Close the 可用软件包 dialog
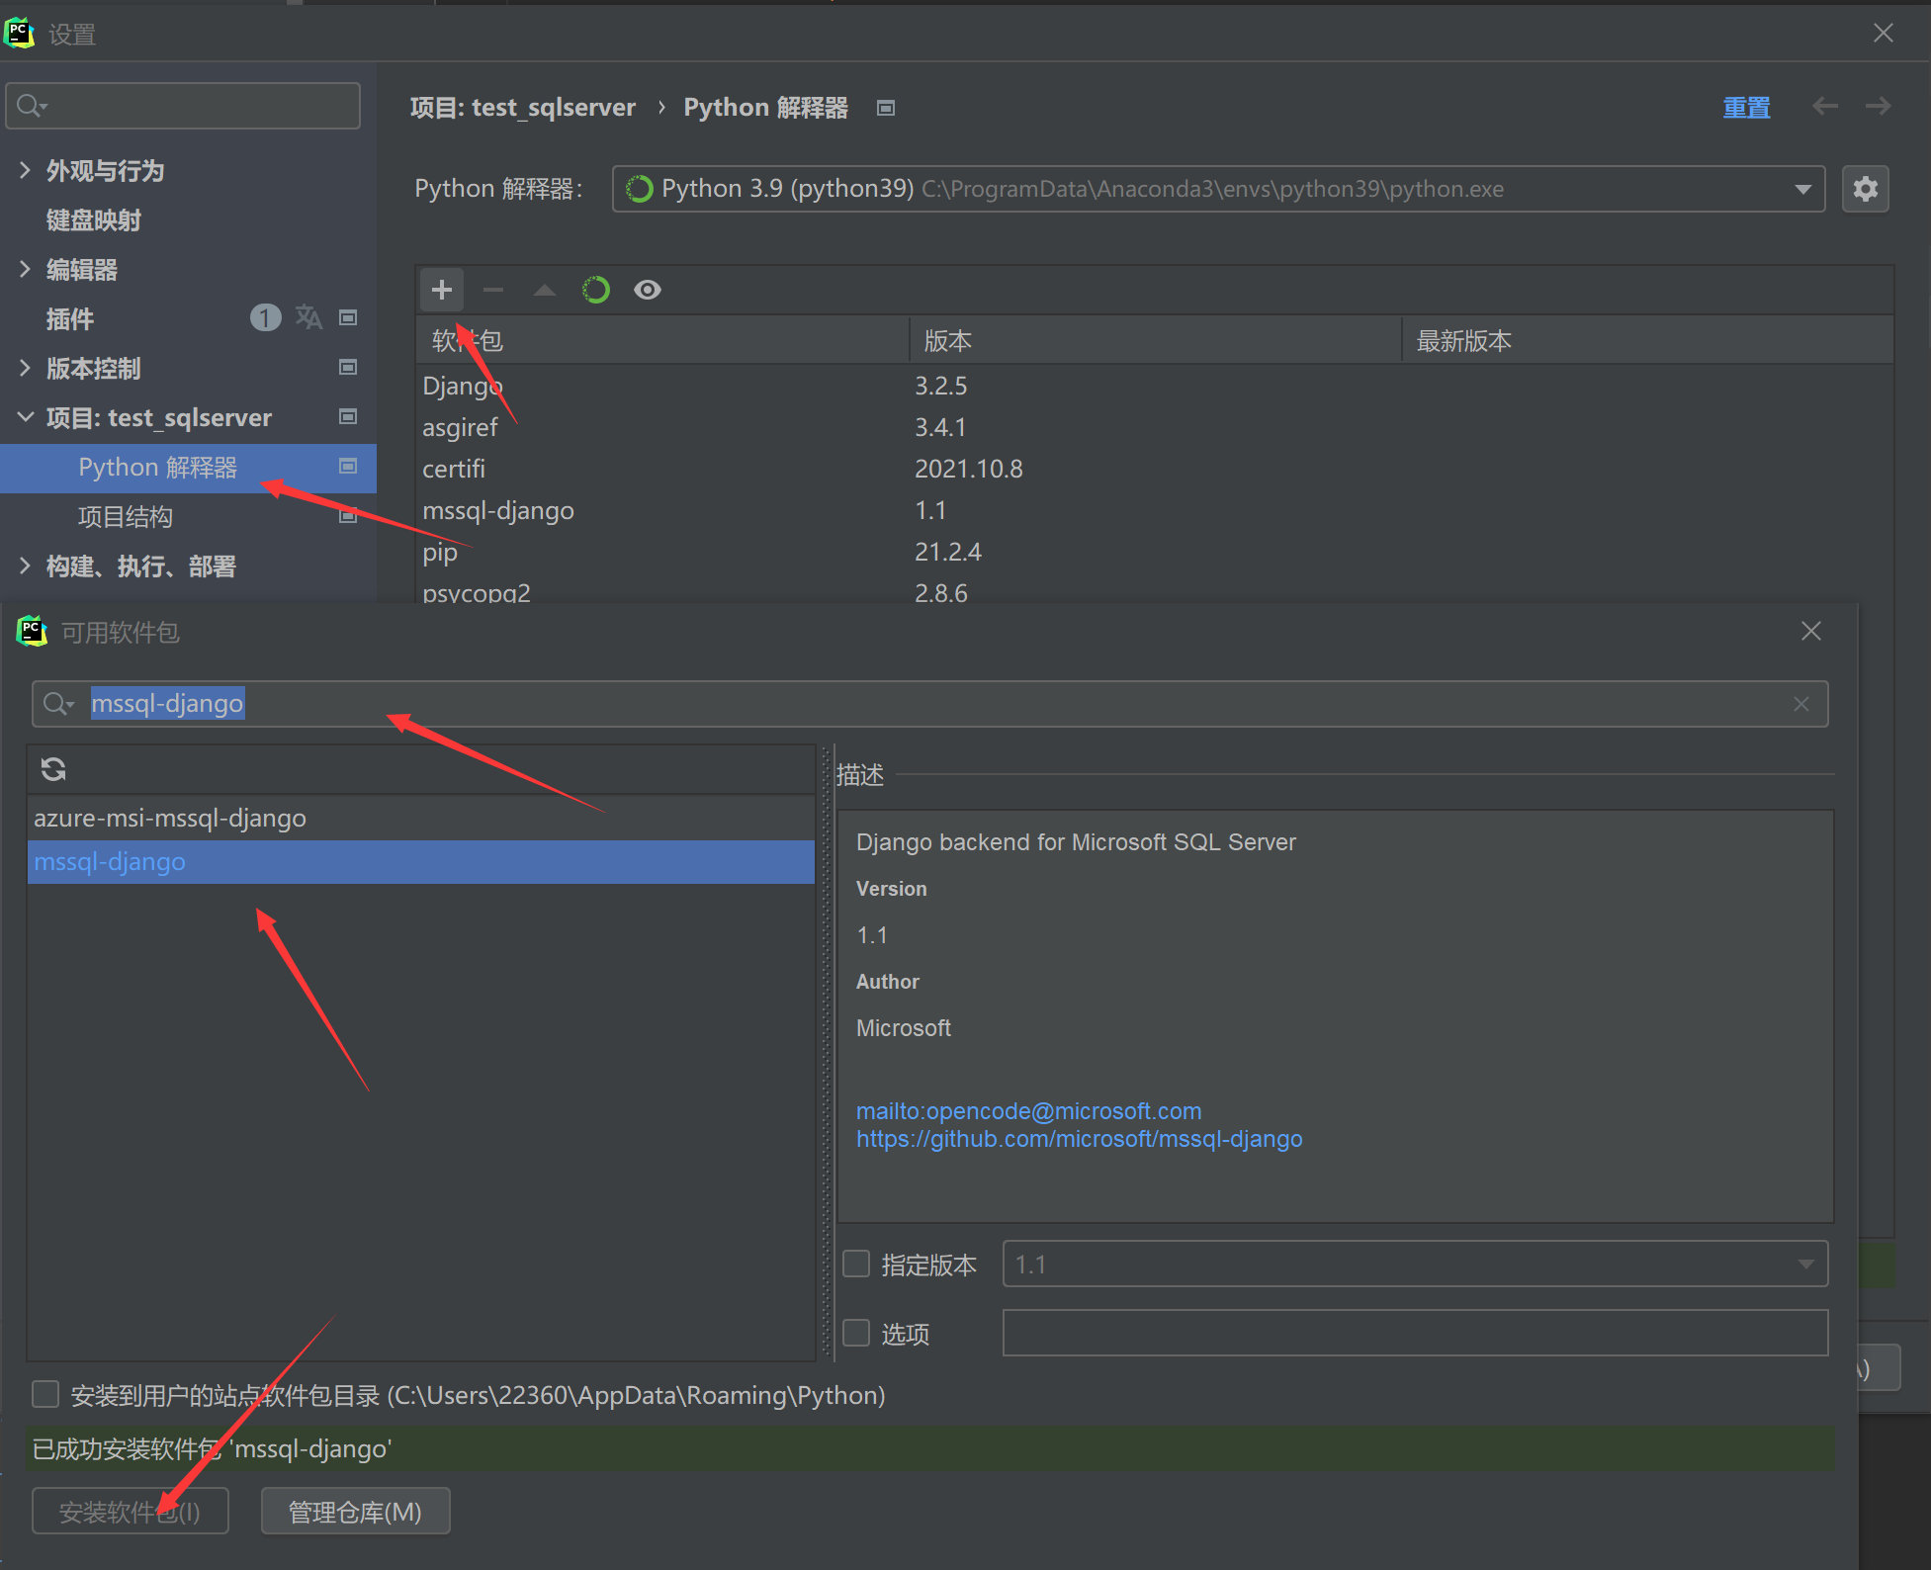1931x1570 pixels. pos(1811,631)
